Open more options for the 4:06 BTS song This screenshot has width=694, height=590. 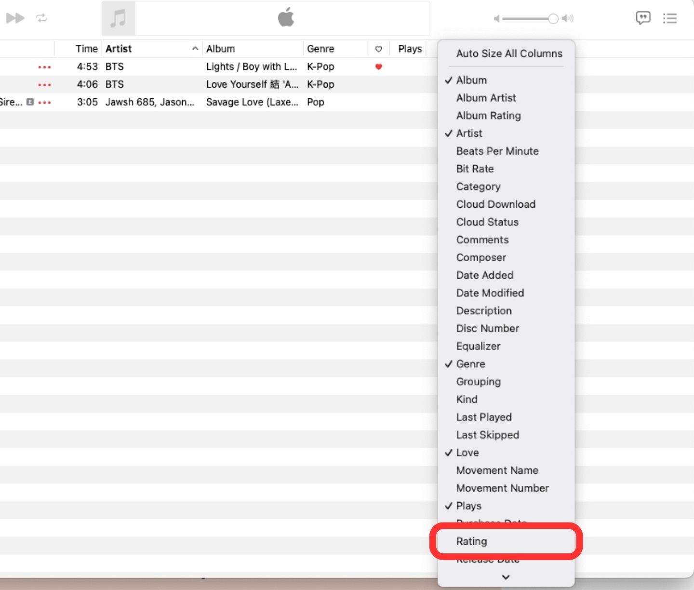point(44,85)
